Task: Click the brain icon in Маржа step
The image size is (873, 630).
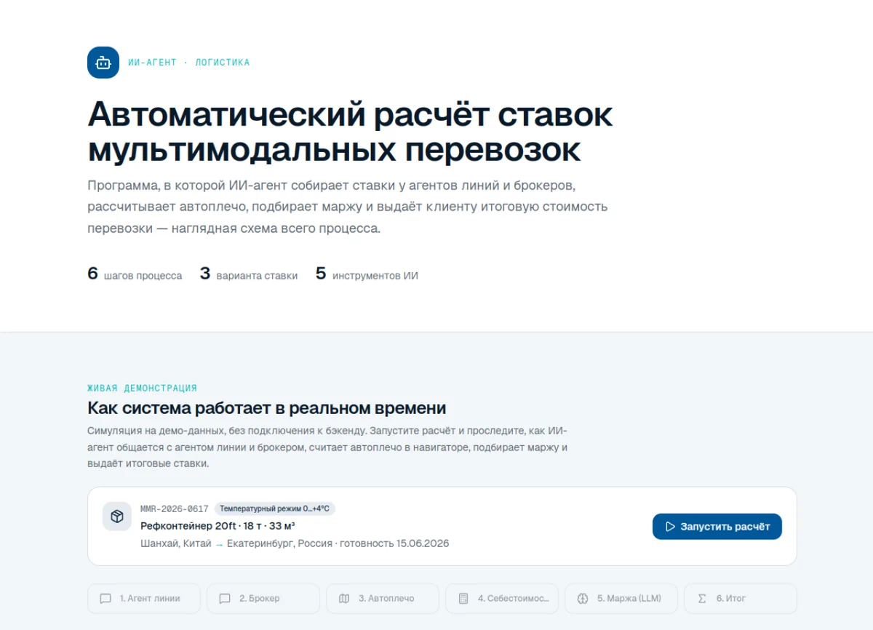Action: [x=583, y=599]
